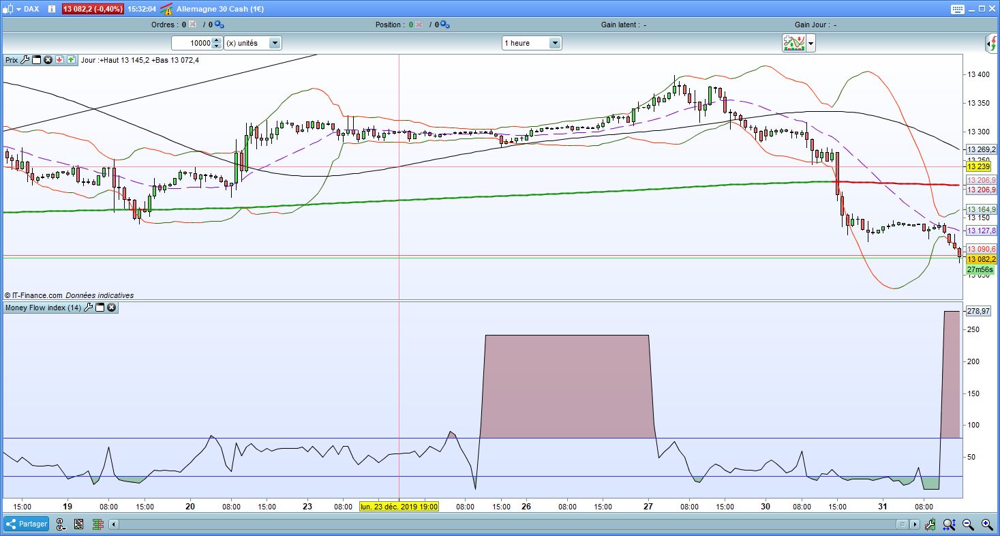Close all positions icon
This screenshot has height=536, width=1000.
pyautogui.click(x=418, y=25)
